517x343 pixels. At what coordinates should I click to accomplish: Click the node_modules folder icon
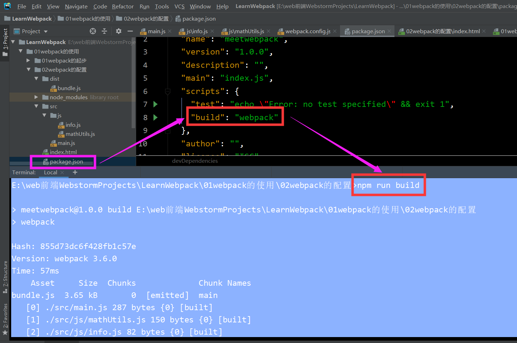[x=45, y=97]
